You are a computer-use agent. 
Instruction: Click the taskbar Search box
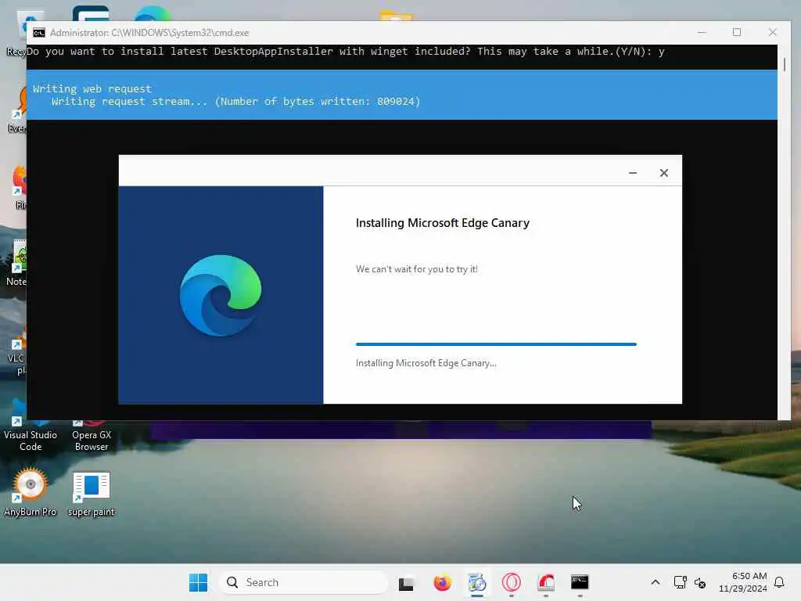(304, 582)
